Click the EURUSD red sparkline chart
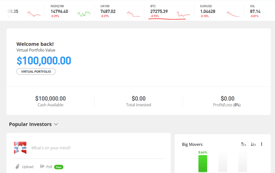This screenshot has height=173, width=275. (x=233, y=14)
